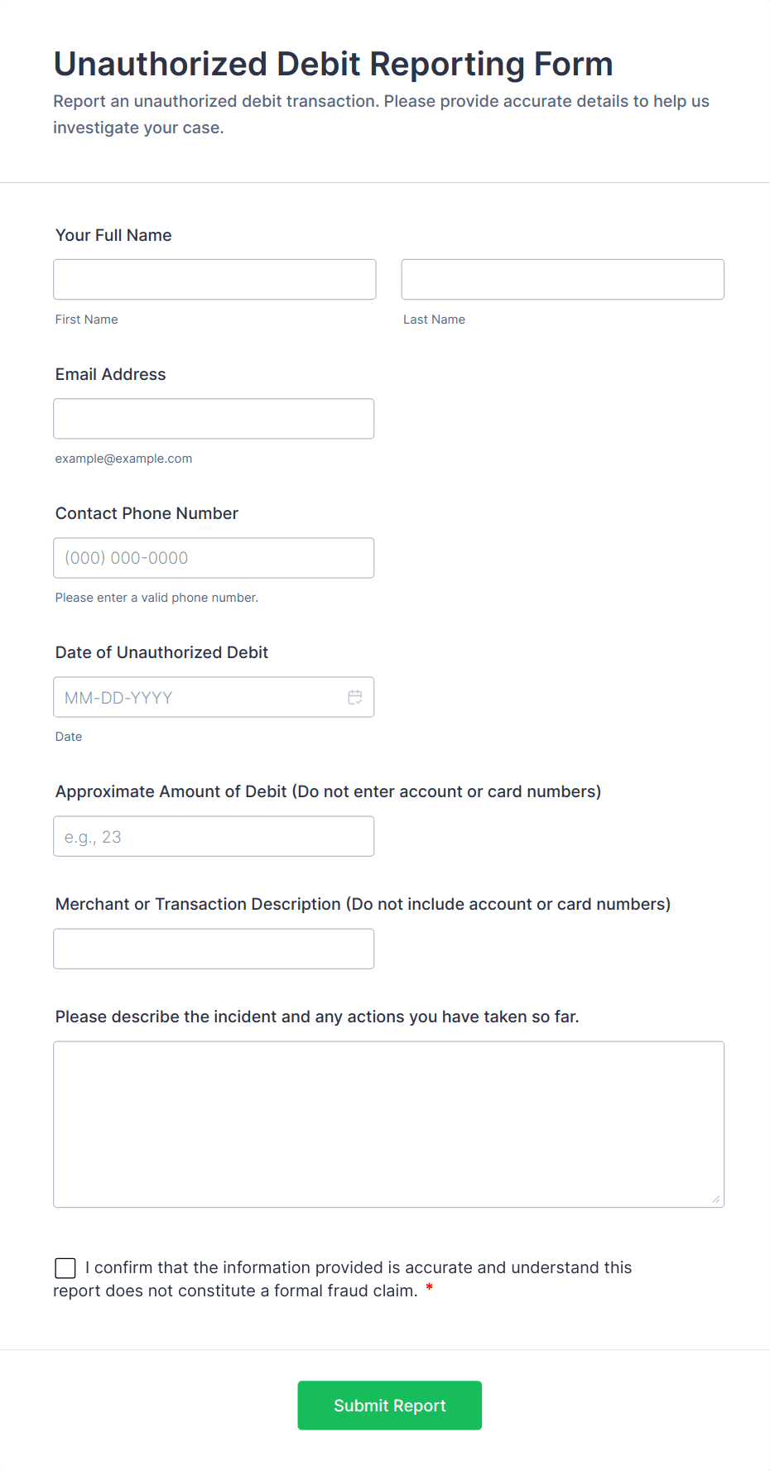The height and width of the screenshot is (1471, 770).
Task: Click the Approximate Amount of Debit field
Action: pyautogui.click(x=214, y=836)
